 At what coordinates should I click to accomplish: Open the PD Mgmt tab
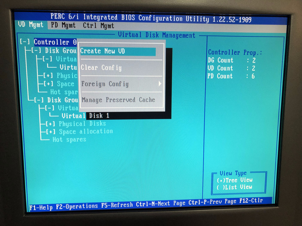[63, 25]
